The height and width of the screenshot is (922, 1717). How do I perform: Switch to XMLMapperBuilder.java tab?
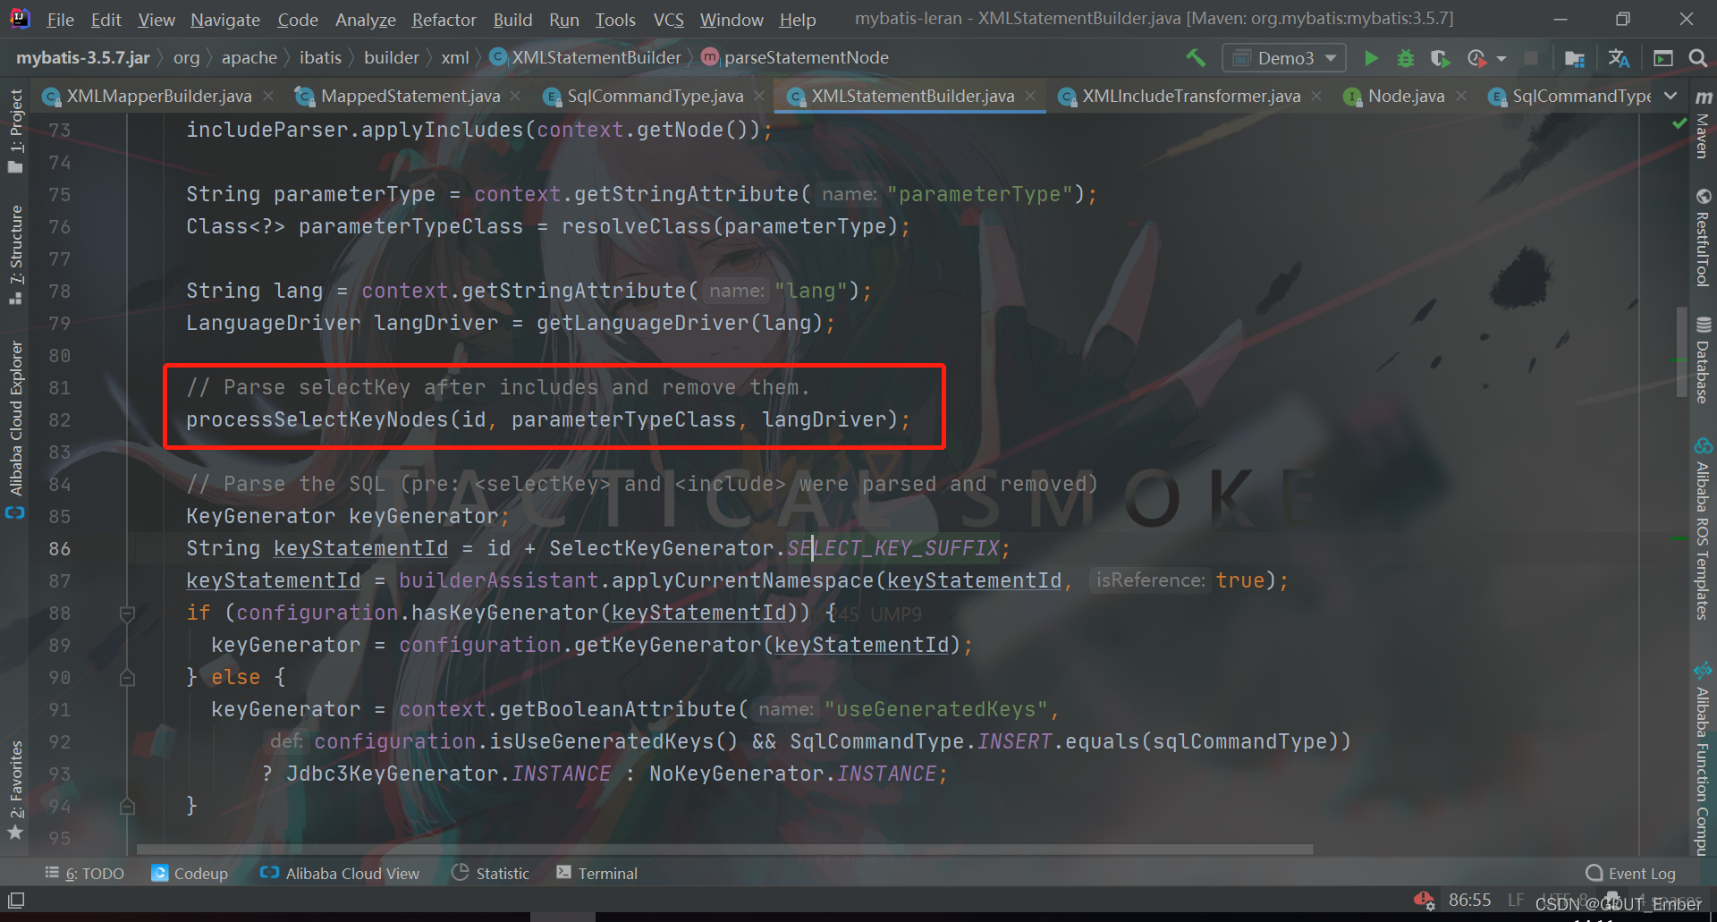pyautogui.click(x=159, y=96)
